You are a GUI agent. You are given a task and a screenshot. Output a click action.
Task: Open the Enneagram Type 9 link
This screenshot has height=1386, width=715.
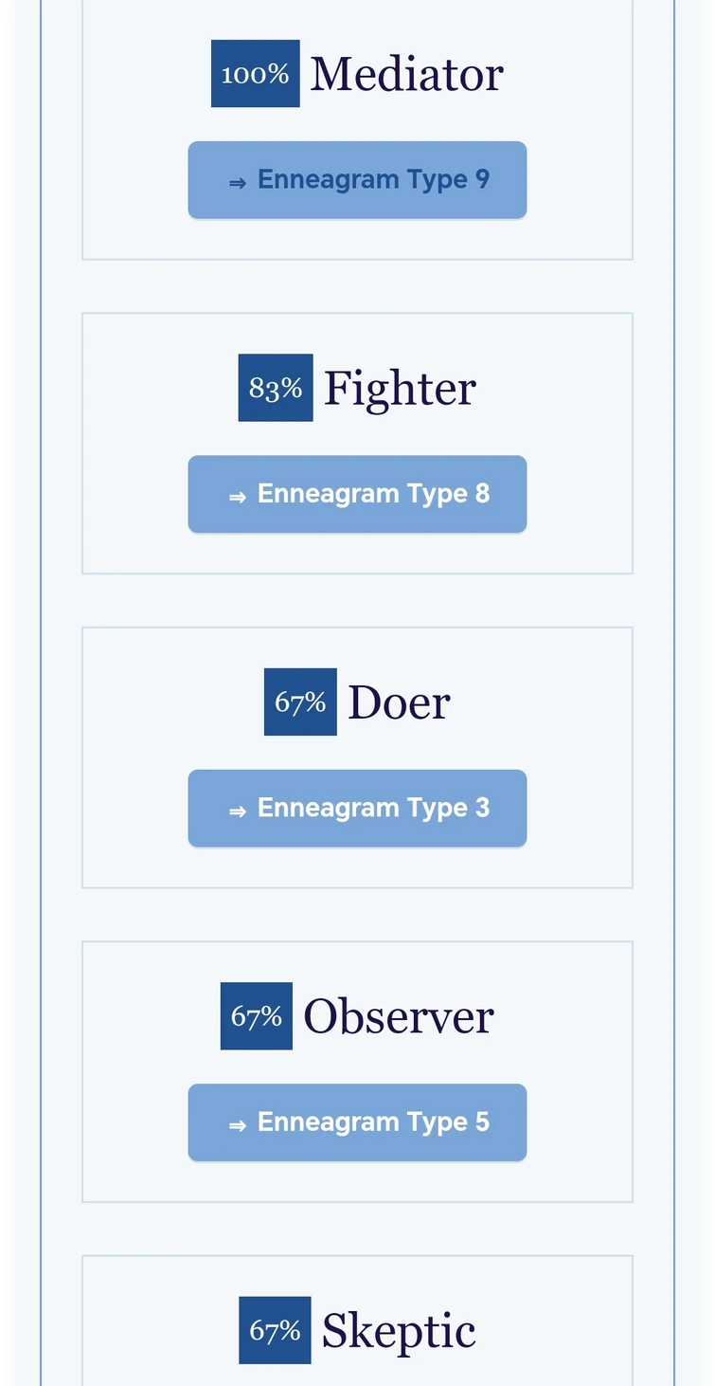click(x=373, y=180)
